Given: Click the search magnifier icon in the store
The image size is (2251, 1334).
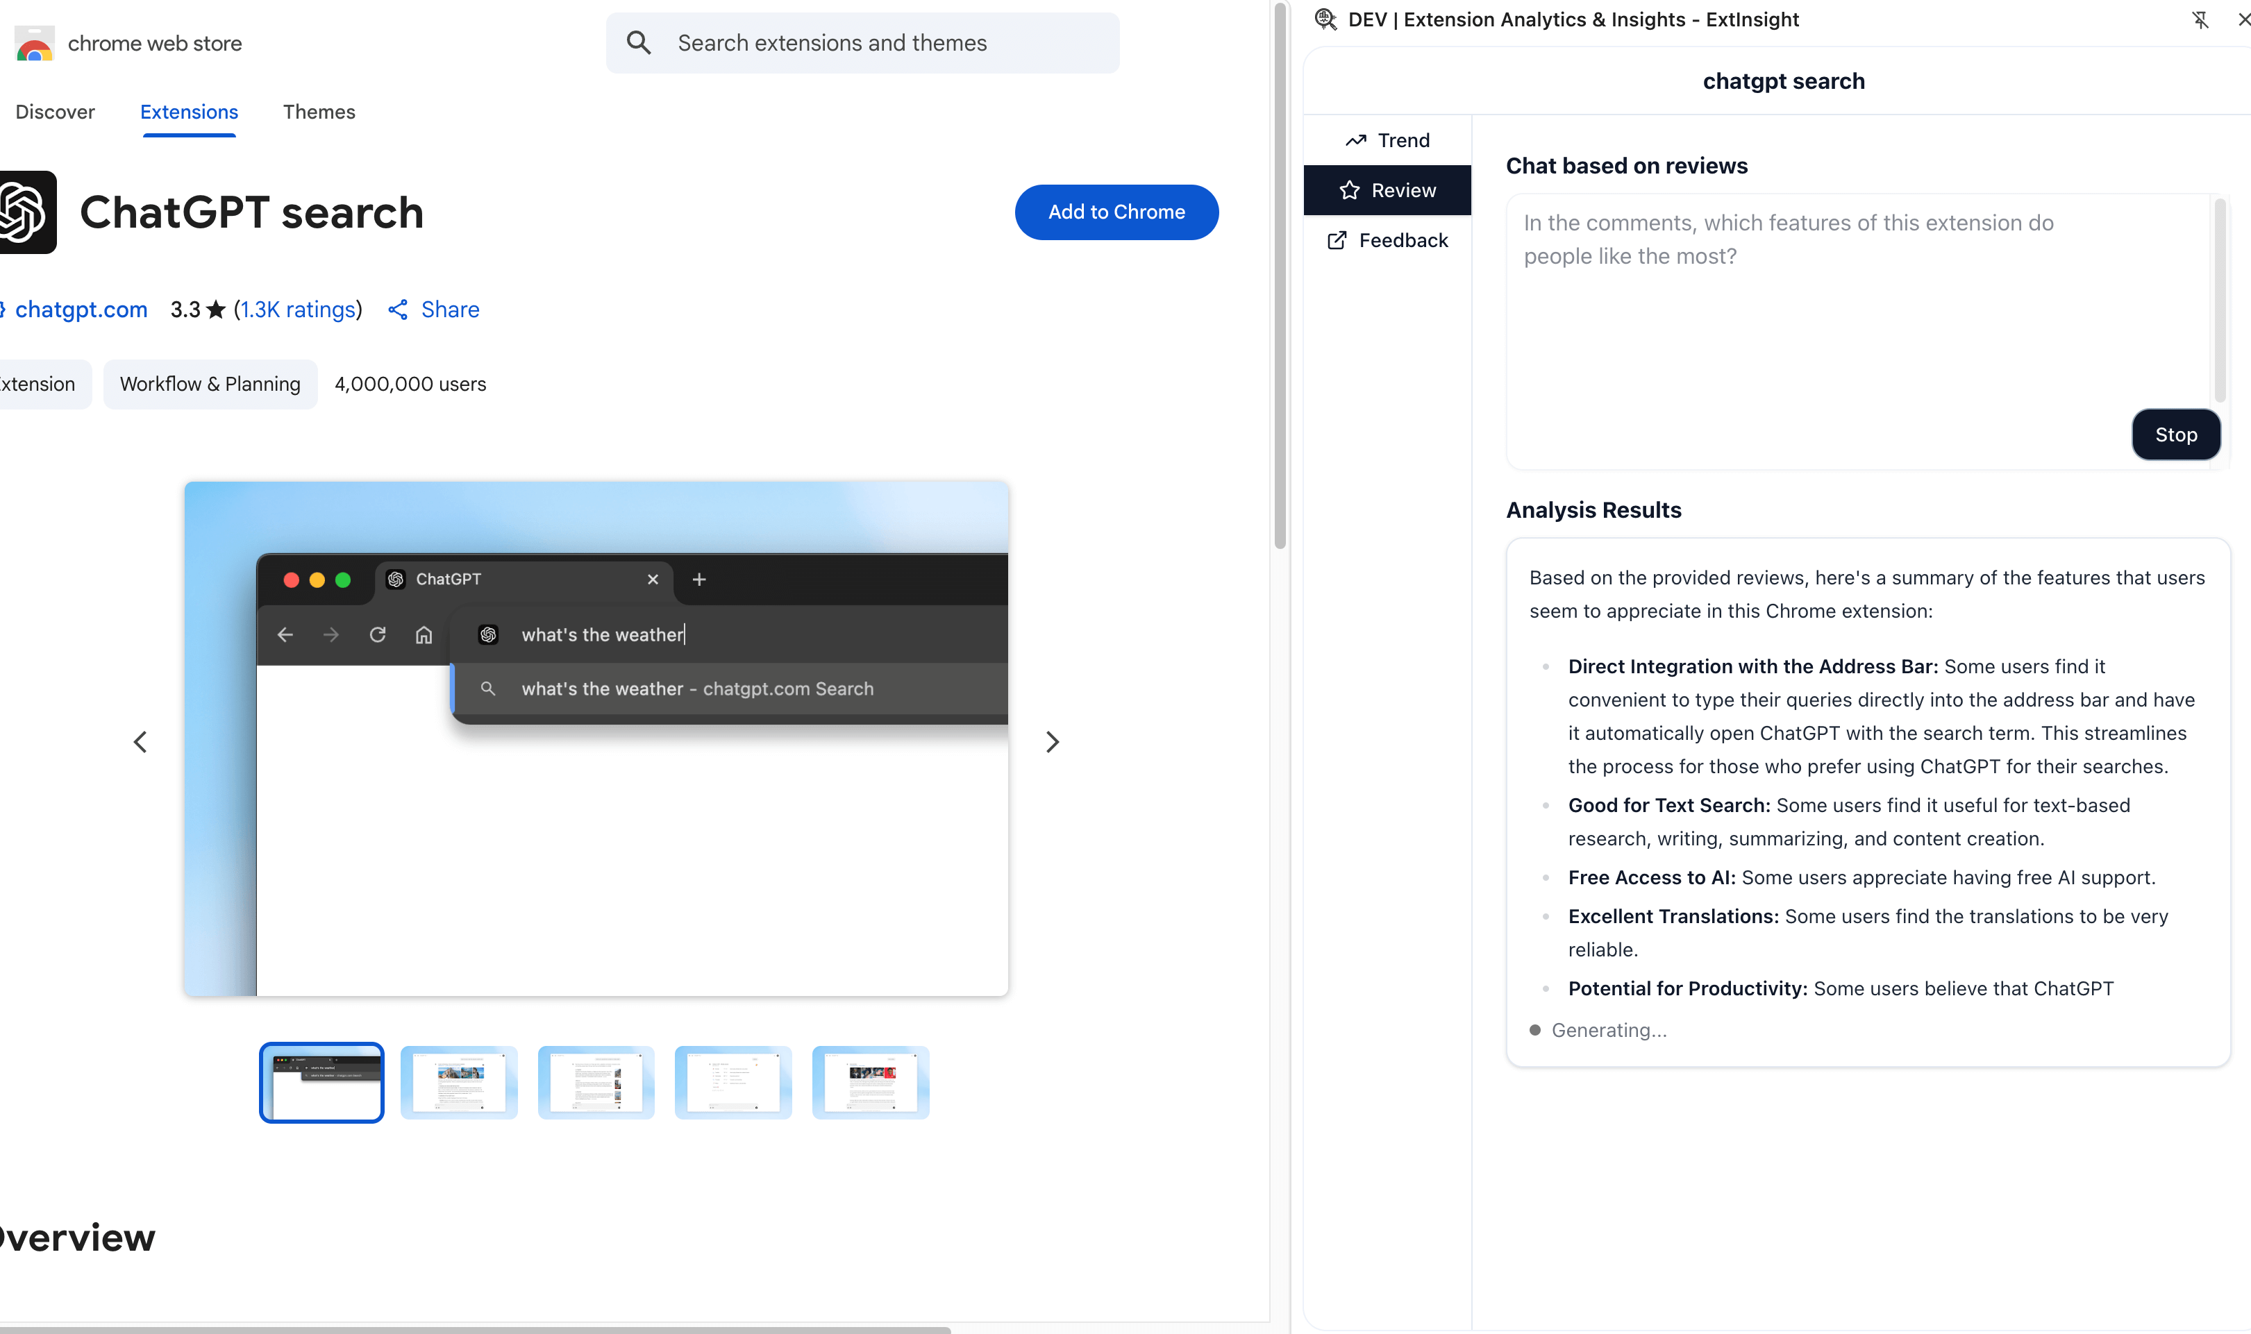Looking at the screenshot, I should tap(638, 42).
